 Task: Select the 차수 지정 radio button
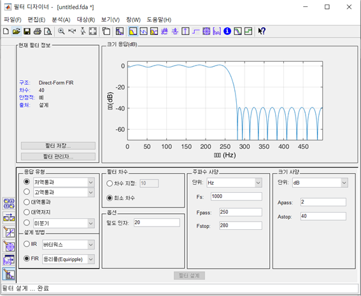pyautogui.click(x=110, y=183)
